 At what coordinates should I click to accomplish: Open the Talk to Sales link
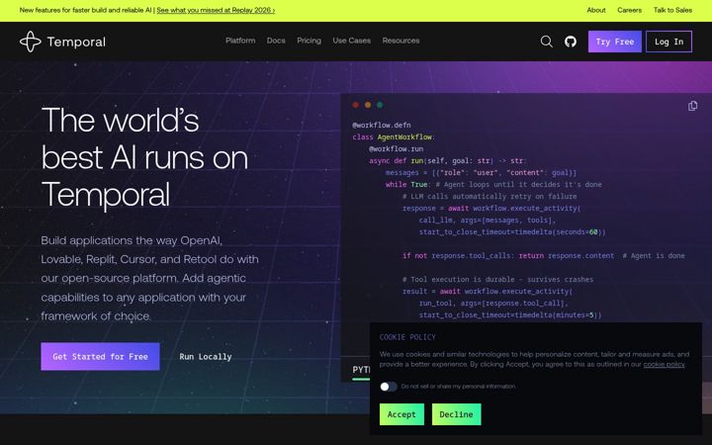672,10
